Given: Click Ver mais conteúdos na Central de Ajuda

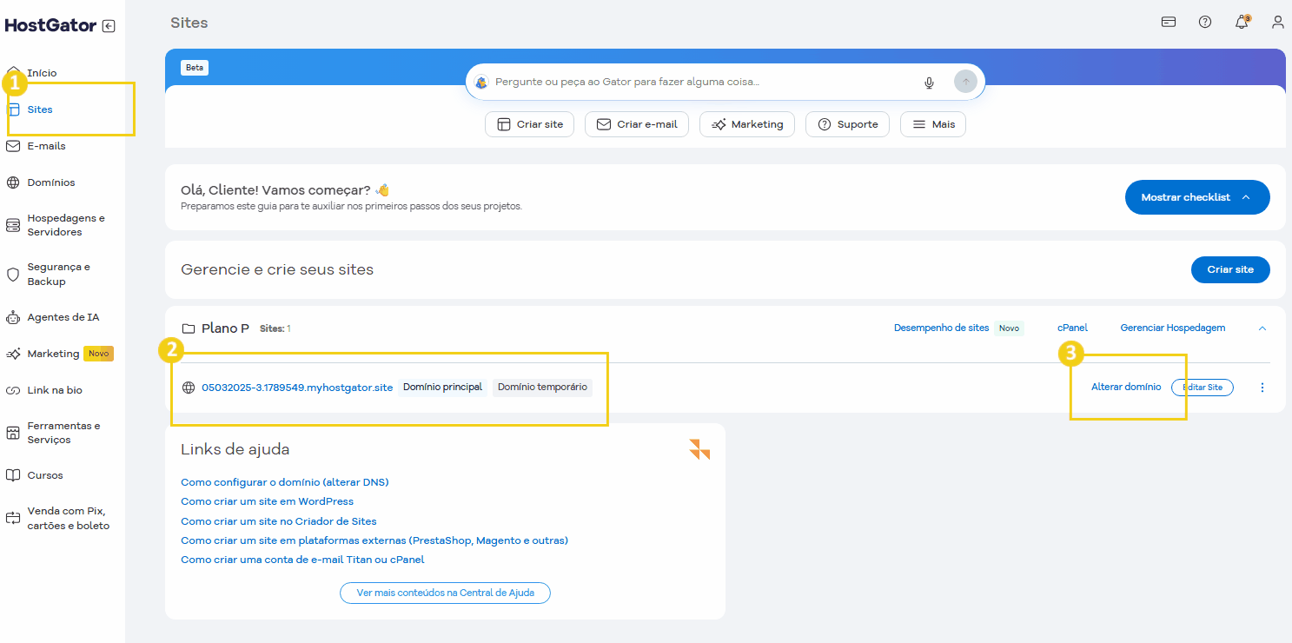Looking at the screenshot, I should (445, 593).
